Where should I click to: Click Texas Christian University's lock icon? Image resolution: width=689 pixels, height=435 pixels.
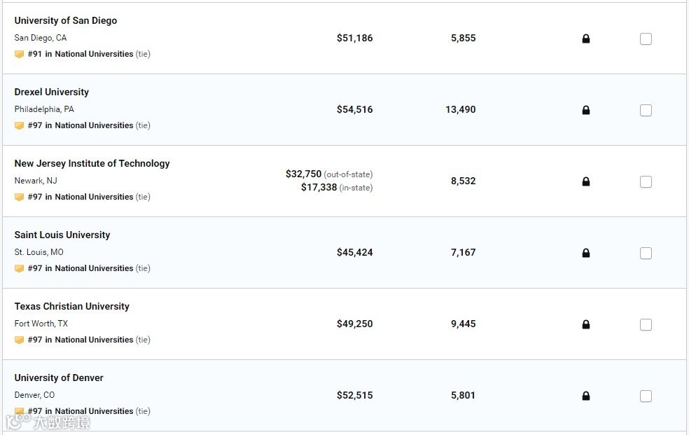[x=586, y=325]
